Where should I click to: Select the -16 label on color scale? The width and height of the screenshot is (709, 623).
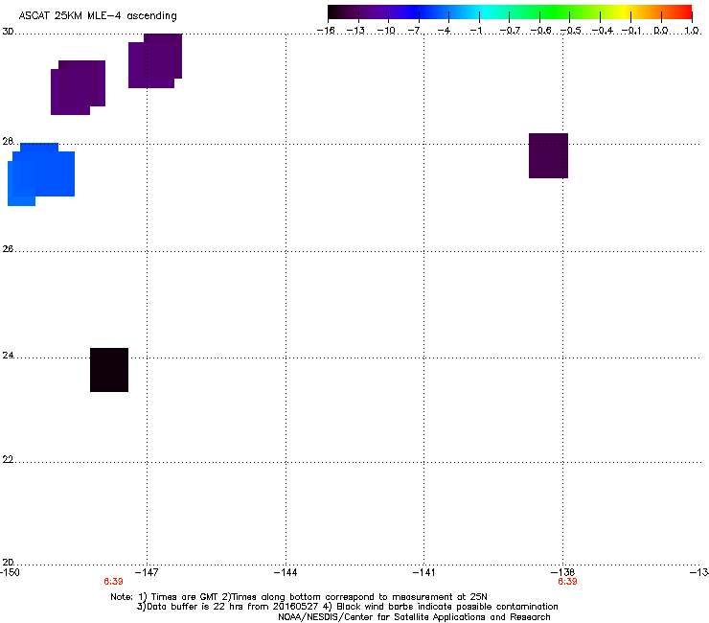tap(326, 31)
